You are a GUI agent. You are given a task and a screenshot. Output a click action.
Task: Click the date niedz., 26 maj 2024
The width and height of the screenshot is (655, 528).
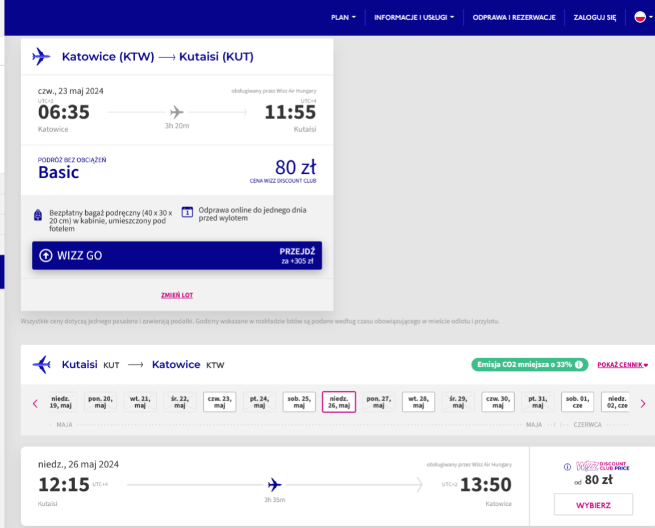click(78, 464)
